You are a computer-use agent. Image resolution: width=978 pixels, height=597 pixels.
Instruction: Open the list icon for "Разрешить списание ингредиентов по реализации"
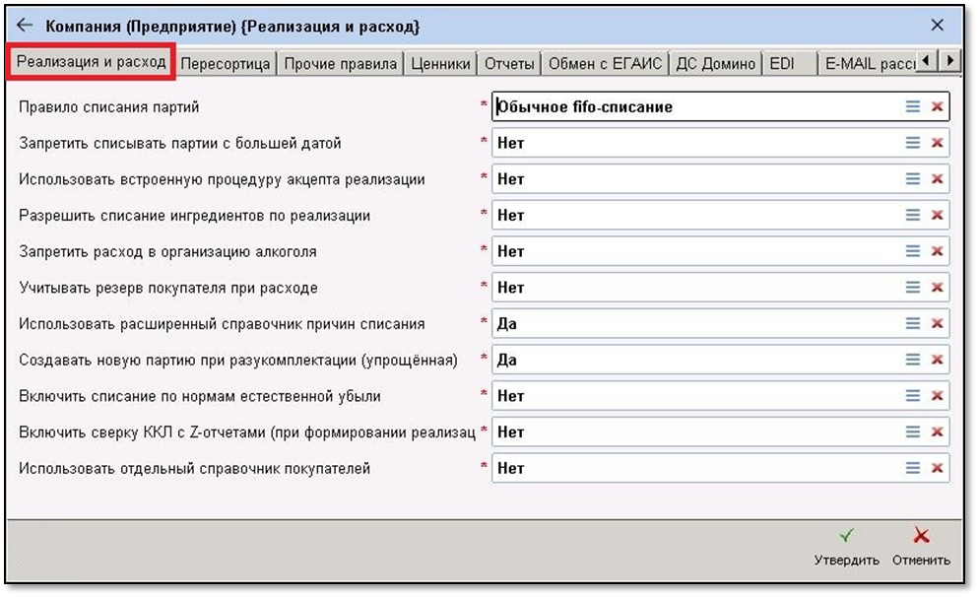coord(914,215)
